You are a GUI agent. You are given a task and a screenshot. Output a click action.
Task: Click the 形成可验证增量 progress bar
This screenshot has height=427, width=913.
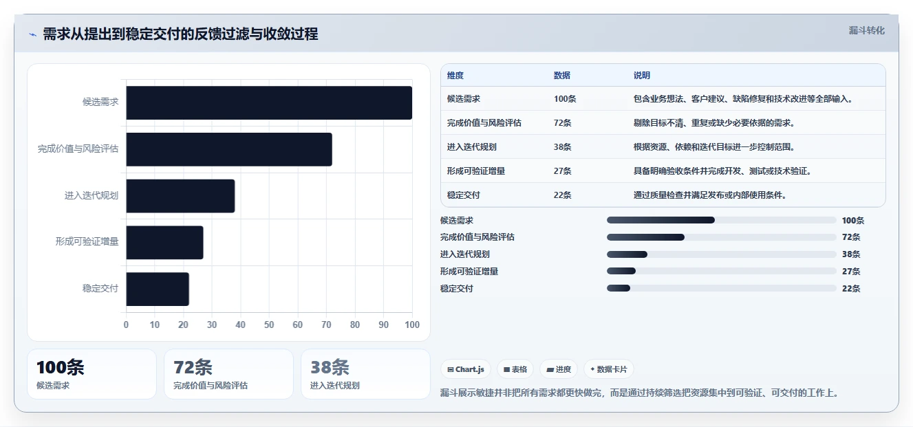click(x=721, y=272)
